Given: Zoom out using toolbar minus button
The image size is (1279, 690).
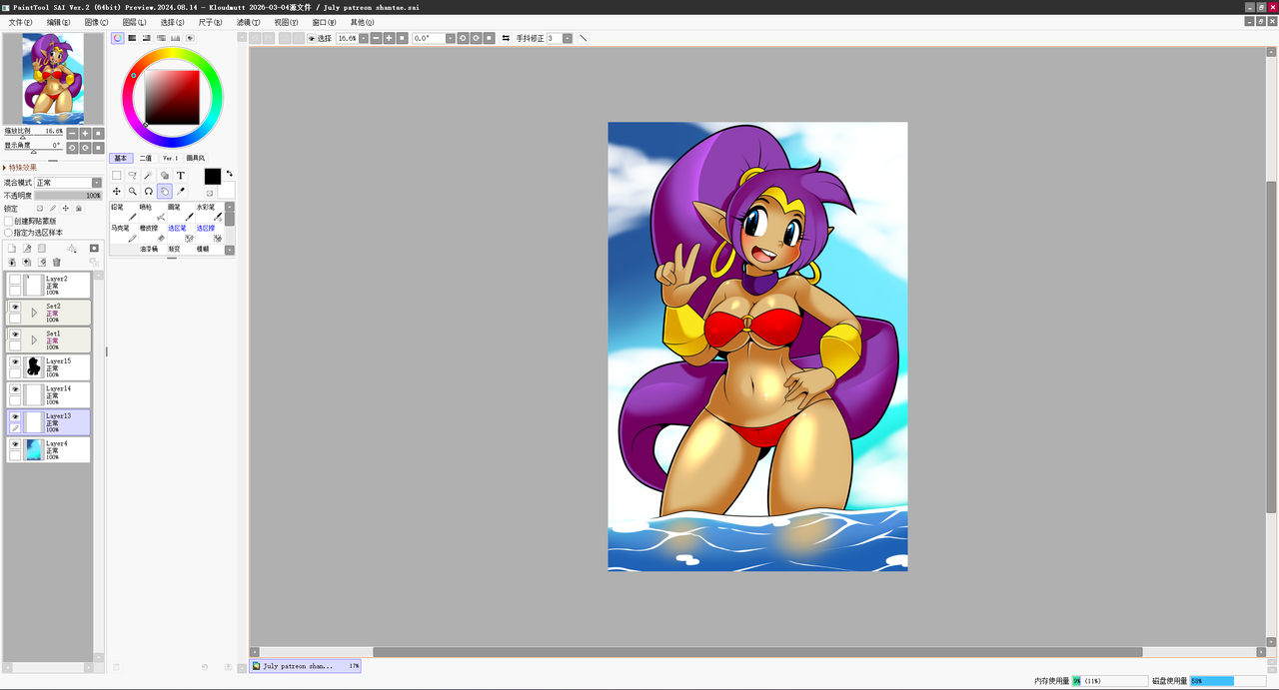Looking at the screenshot, I should pyautogui.click(x=376, y=38).
